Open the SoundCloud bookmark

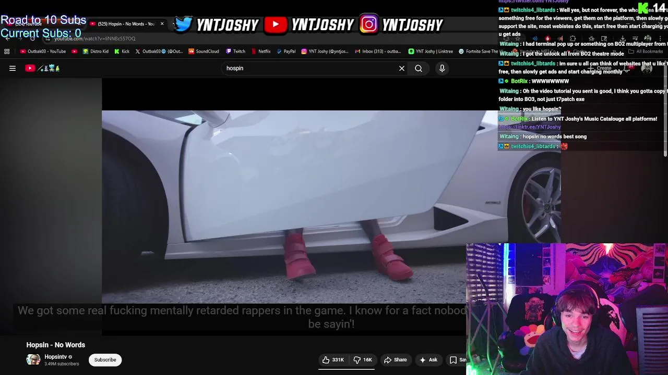pyautogui.click(x=204, y=52)
